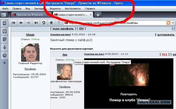Open Shum's username link
Image resolution: width=176 pixels, height=109 pixels.
[x=30, y=35]
